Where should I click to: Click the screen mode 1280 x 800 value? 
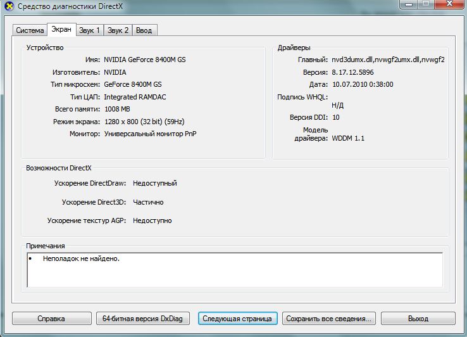click(x=144, y=121)
